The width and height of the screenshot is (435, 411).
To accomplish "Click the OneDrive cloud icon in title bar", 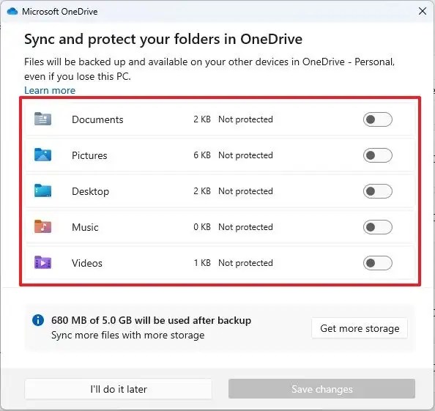I will [x=12, y=12].
